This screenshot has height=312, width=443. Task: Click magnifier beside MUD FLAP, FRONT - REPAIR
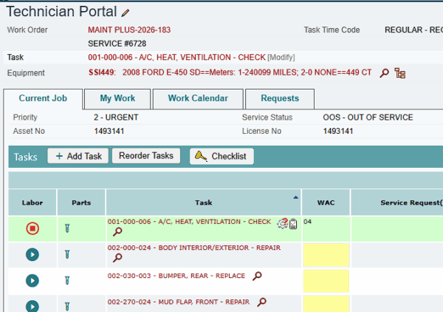click(x=262, y=302)
